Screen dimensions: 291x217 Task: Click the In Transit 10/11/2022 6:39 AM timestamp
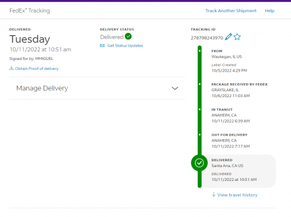pyautogui.click(x=230, y=121)
